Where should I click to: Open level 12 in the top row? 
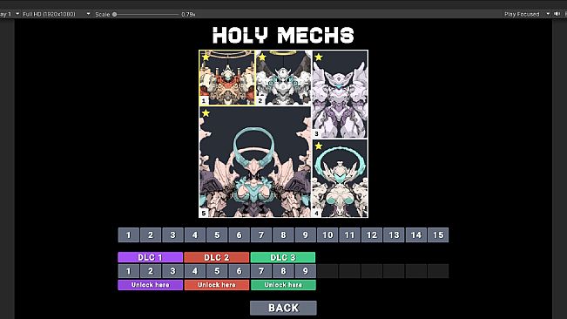click(372, 235)
